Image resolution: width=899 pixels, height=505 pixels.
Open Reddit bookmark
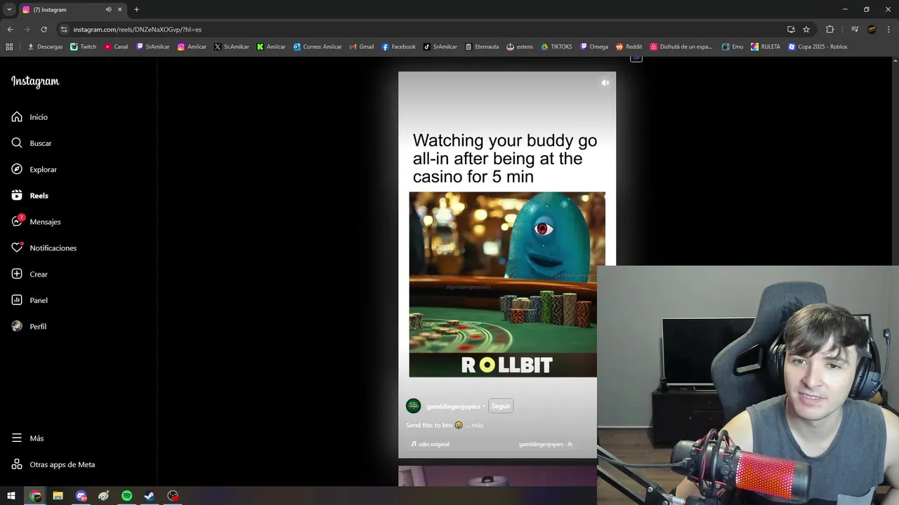[629, 47]
